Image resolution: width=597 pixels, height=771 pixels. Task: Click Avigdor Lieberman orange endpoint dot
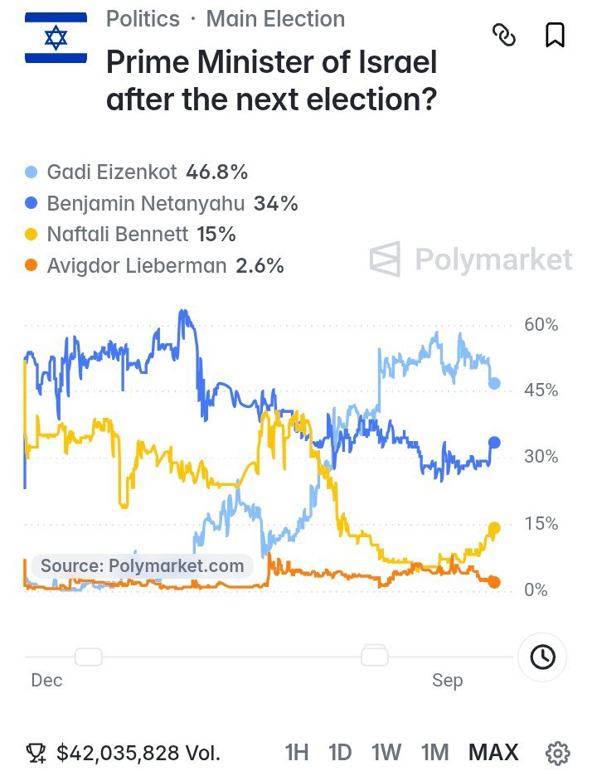tap(494, 582)
